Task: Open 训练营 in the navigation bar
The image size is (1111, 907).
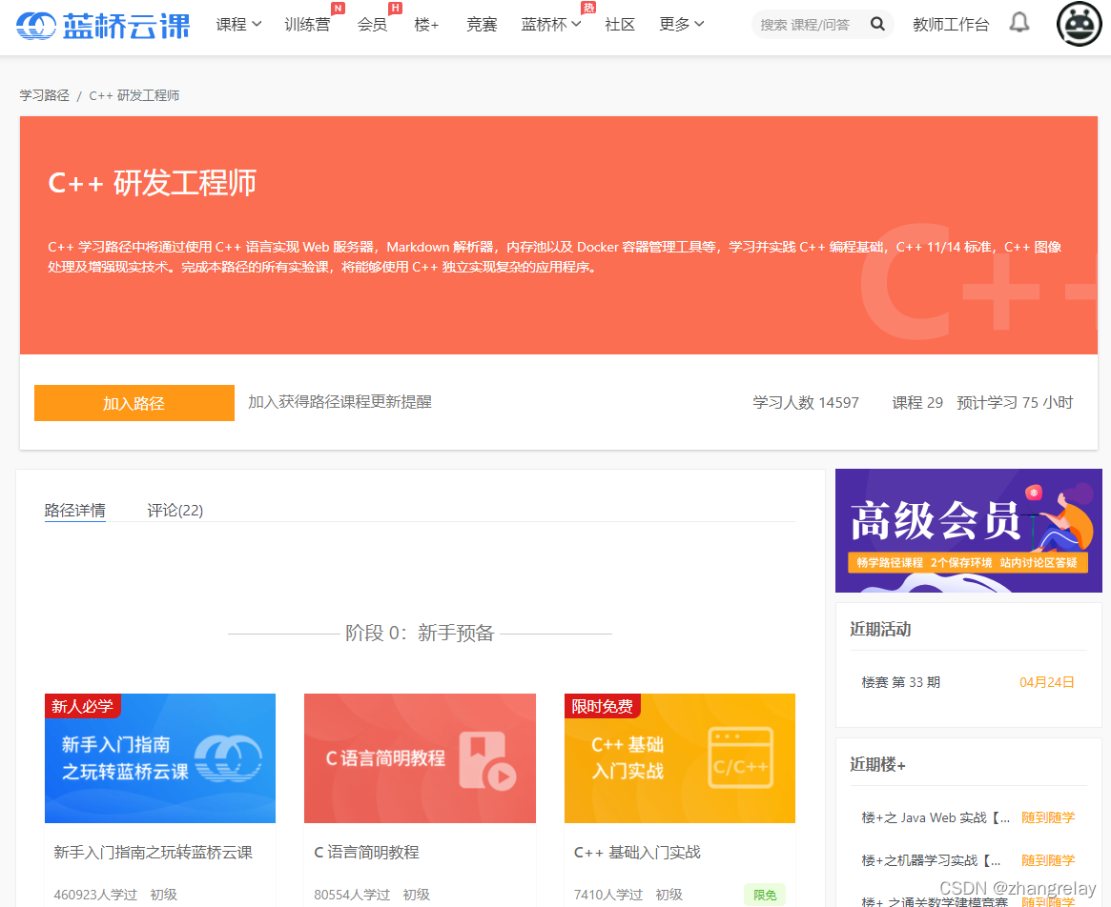Action: [307, 24]
